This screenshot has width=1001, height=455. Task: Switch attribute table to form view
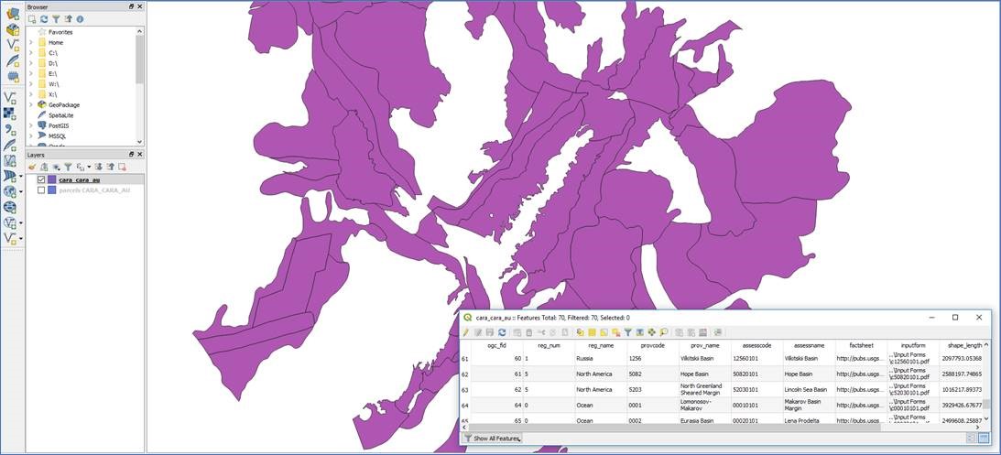(x=971, y=438)
